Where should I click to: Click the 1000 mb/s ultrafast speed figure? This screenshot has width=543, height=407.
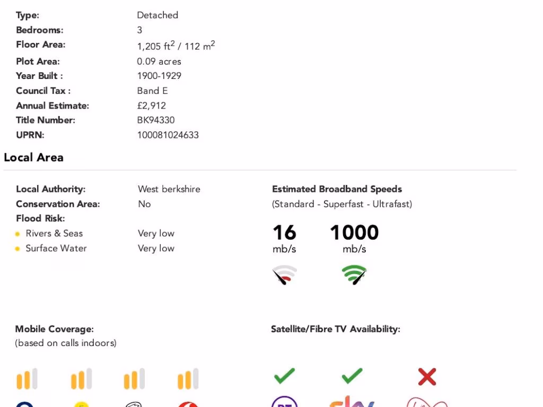pos(354,233)
